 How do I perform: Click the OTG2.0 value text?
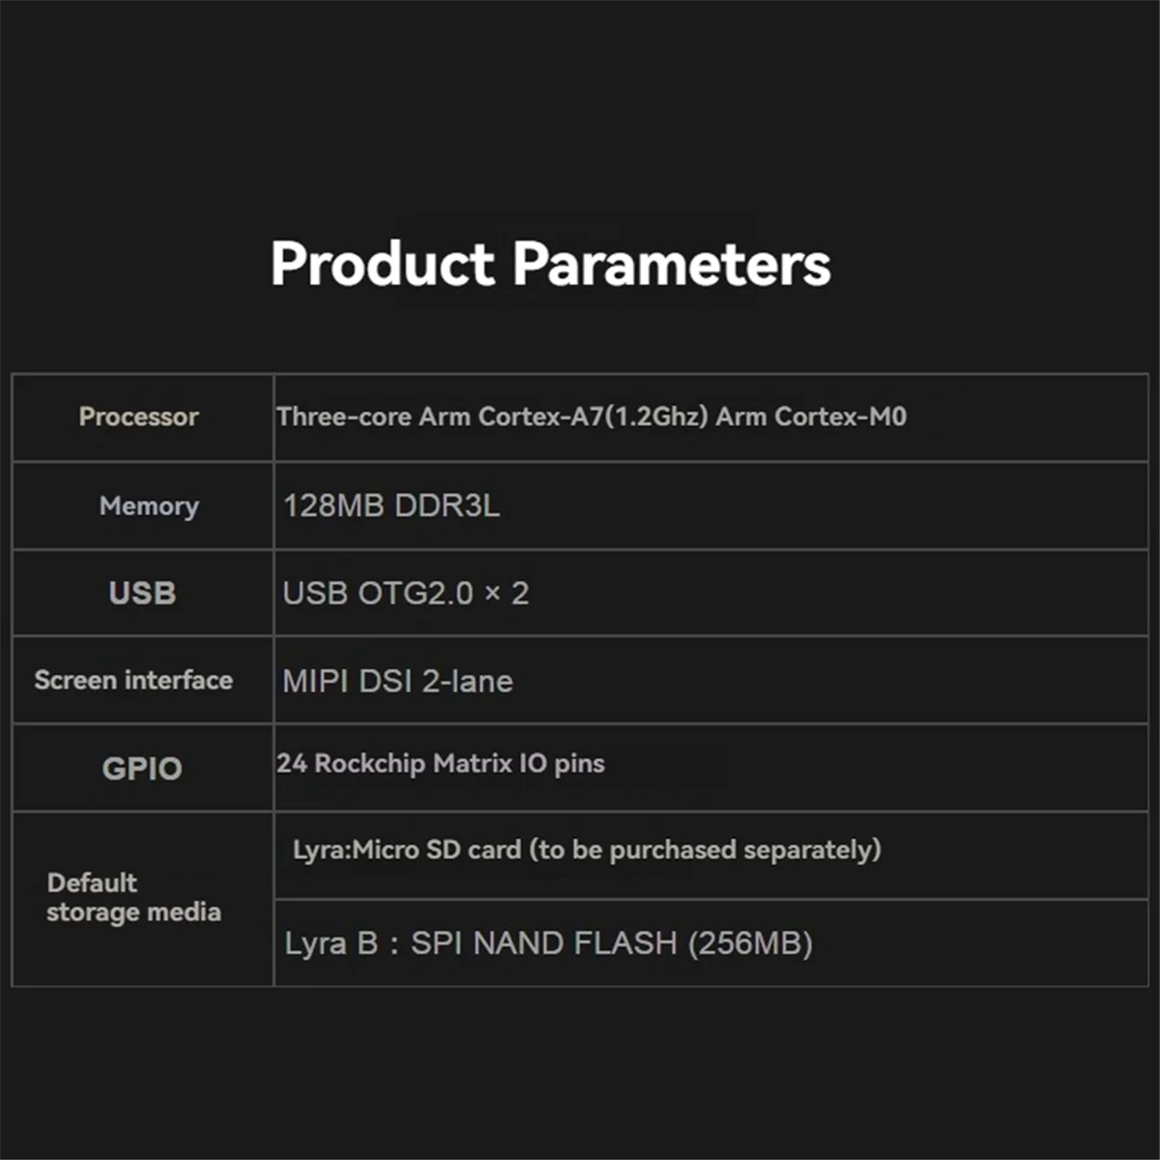click(x=416, y=593)
